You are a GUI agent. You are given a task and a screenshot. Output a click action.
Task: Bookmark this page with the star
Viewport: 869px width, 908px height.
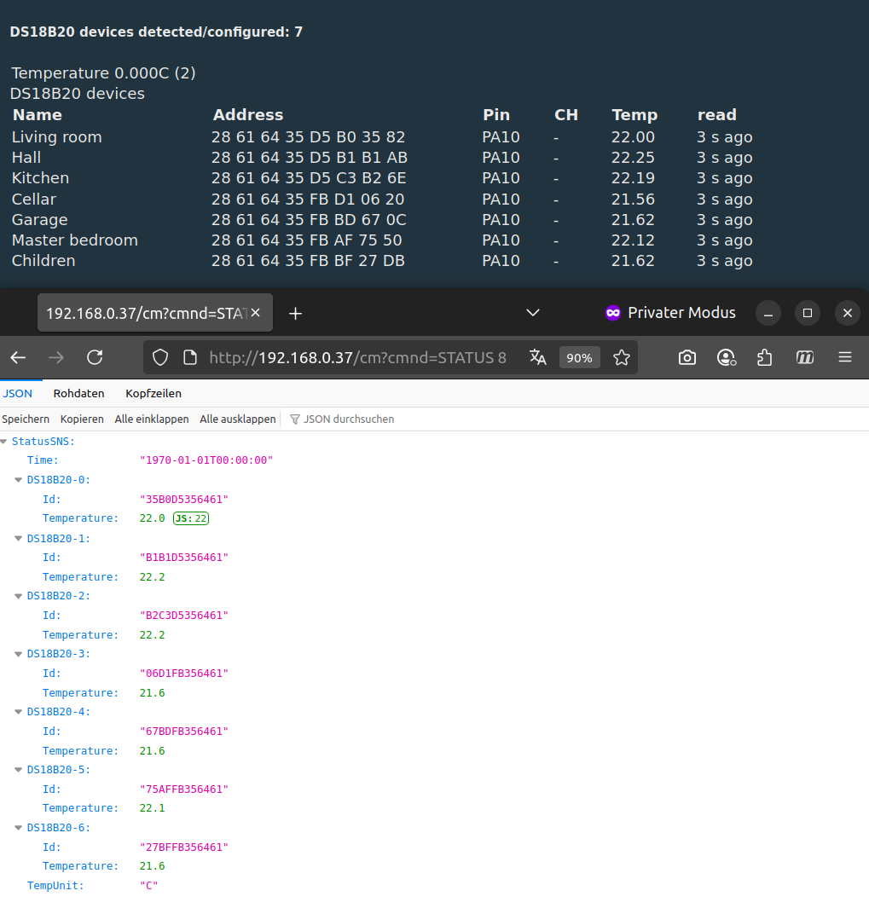[x=622, y=358]
